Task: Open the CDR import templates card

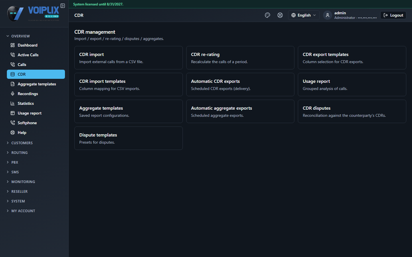Action: (128, 85)
